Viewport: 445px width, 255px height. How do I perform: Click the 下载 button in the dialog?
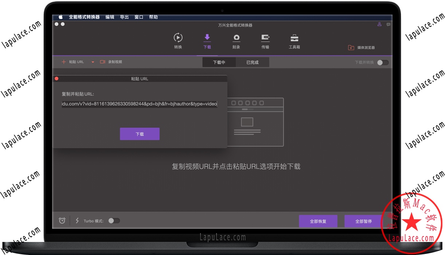click(140, 134)
